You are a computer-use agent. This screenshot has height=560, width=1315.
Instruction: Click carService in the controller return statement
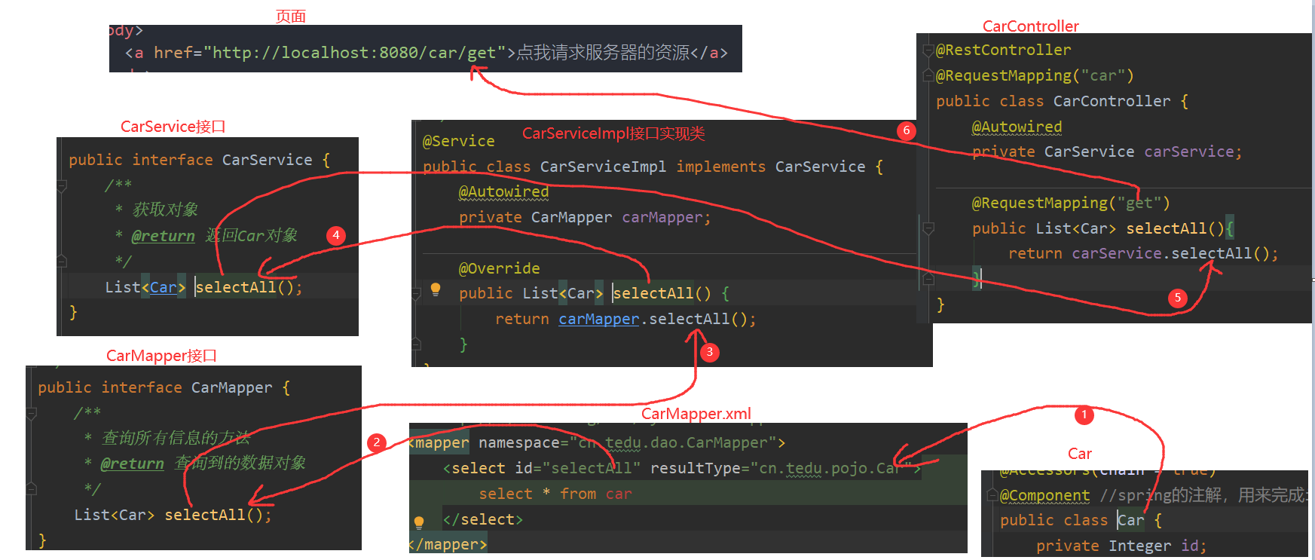(x=1116, y=253)
